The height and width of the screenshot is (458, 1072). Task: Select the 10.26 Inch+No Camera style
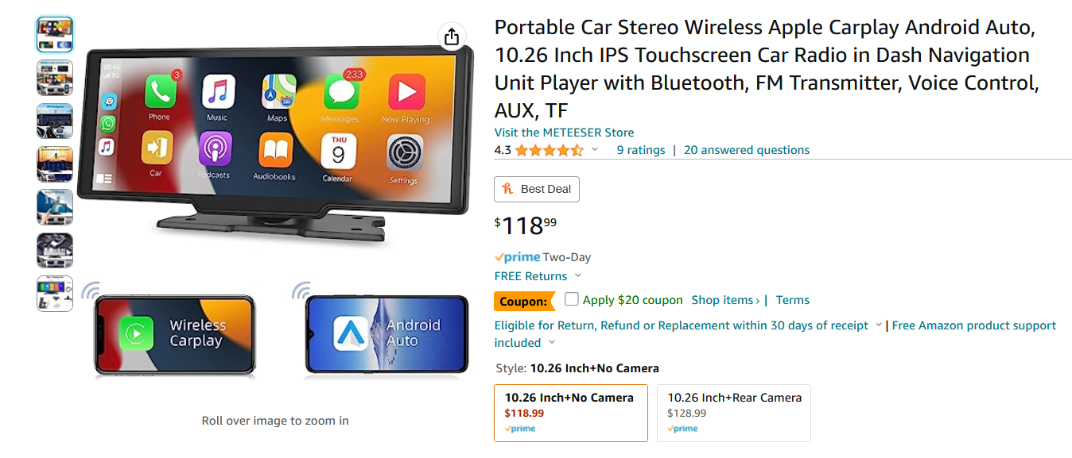[x=571, y=413]
